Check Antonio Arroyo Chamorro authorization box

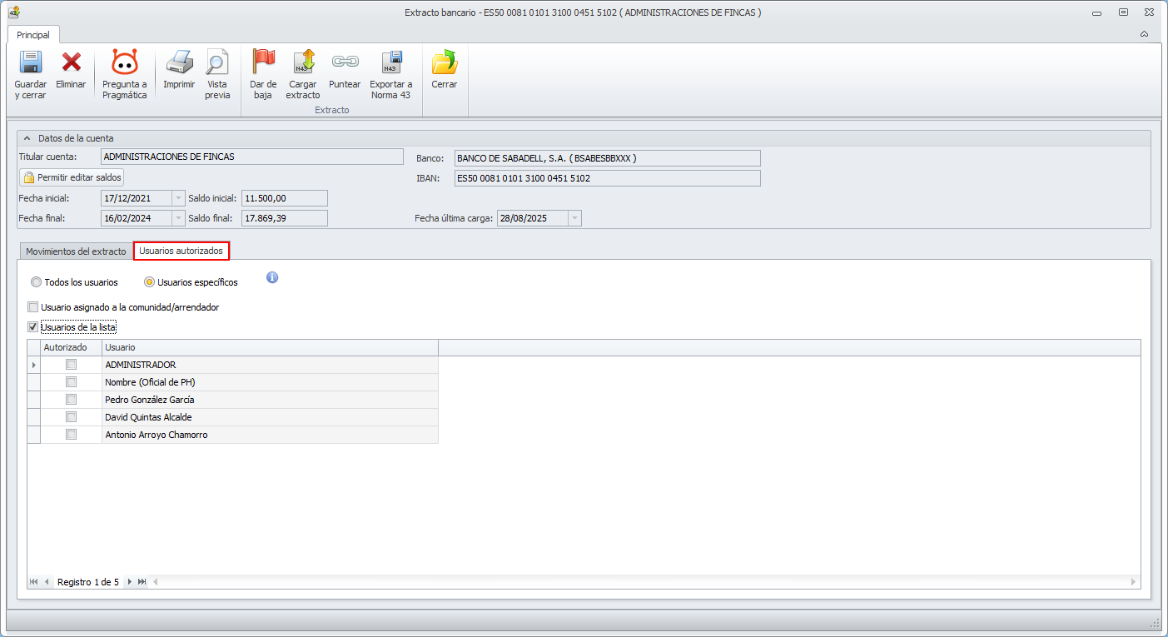click(72, 435)
